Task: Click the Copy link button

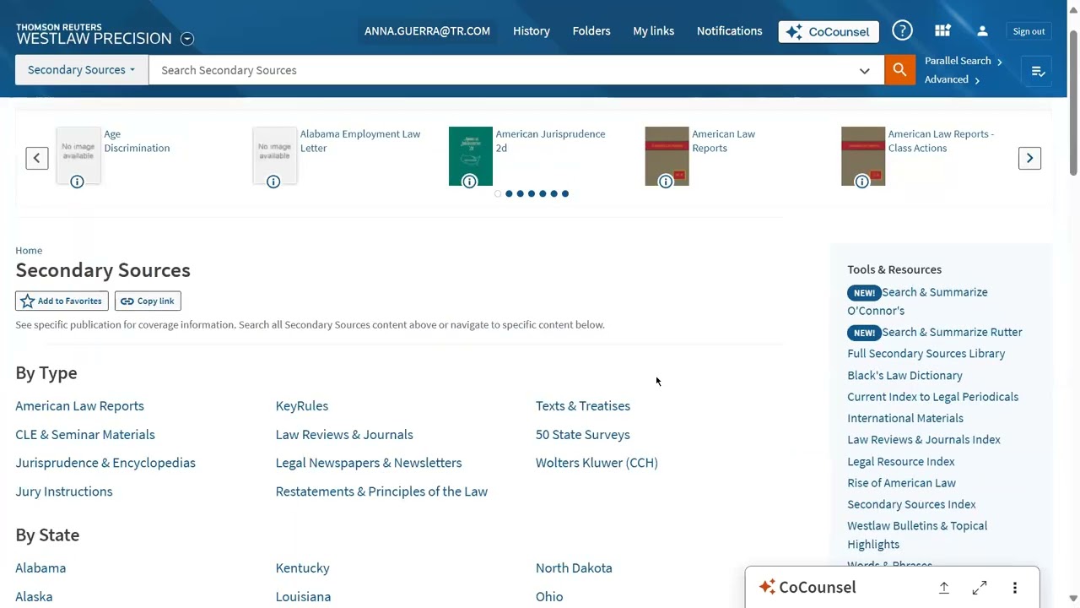Action: click(x=148, y=301)
